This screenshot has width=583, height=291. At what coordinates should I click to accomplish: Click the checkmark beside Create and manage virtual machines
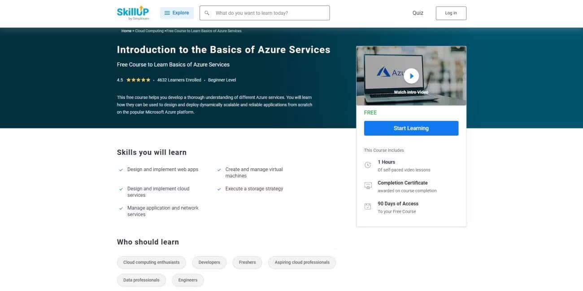(x=219, y=170)
